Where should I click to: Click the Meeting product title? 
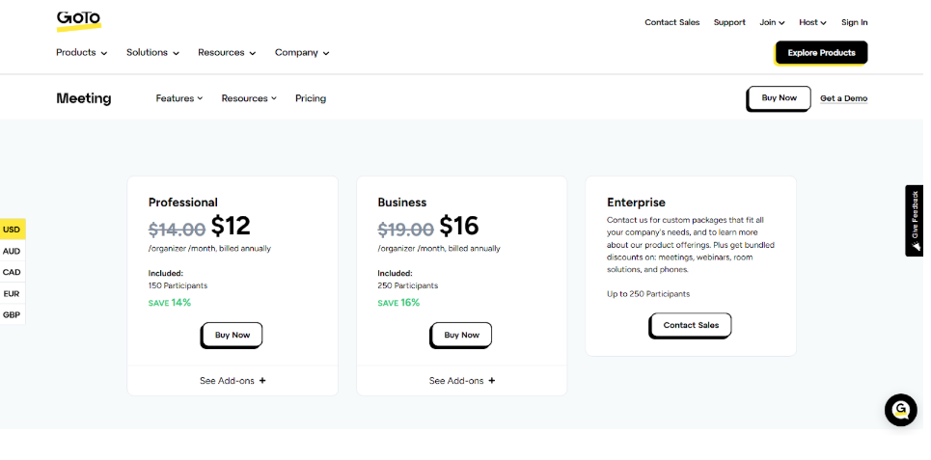coord(84,98)
